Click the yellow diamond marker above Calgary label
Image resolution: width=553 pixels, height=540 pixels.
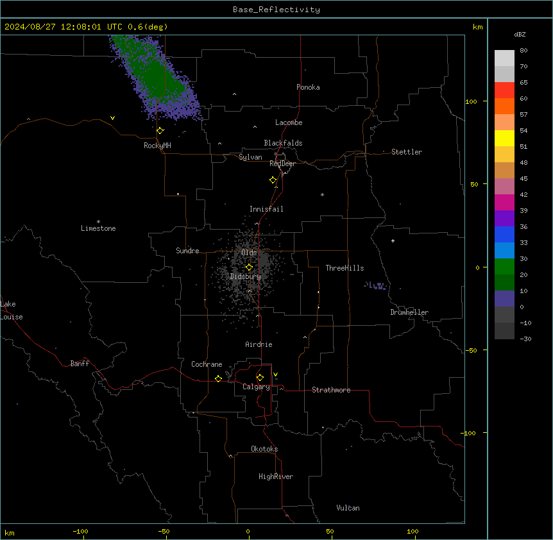(x=260, y=378)
